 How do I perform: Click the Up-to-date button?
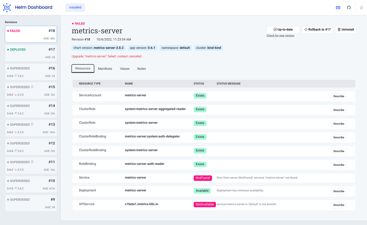coord(283,30)
